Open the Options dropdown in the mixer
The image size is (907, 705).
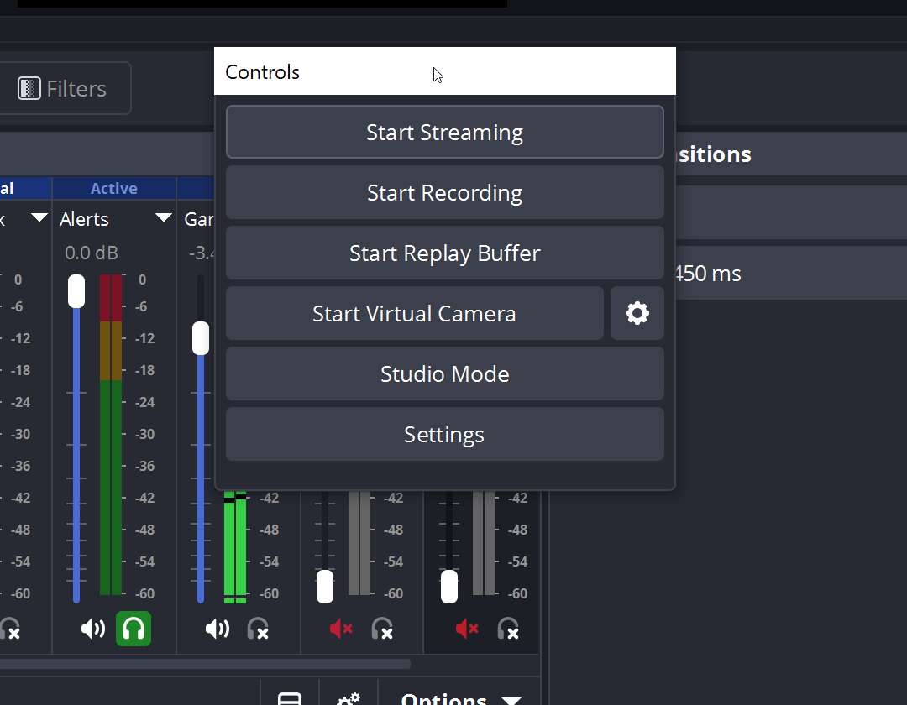point(461,699)
